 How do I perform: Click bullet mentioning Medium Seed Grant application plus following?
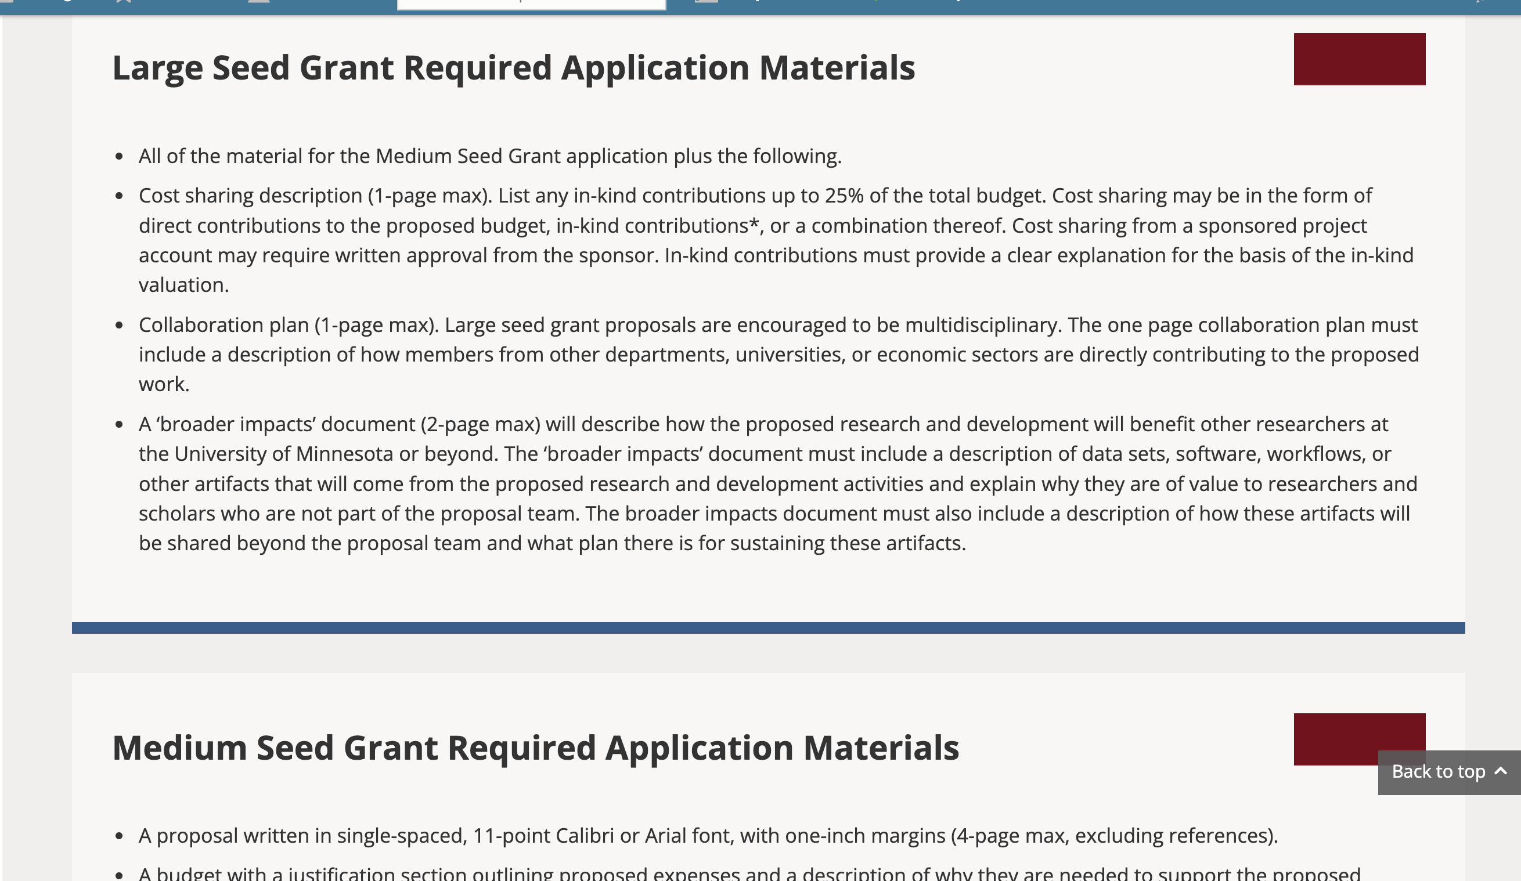[489, 156]
